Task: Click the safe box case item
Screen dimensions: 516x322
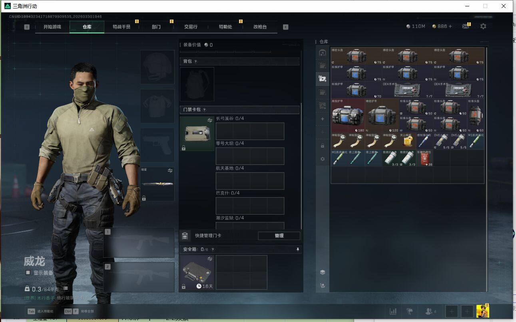Action: click(x=197, y=273)
